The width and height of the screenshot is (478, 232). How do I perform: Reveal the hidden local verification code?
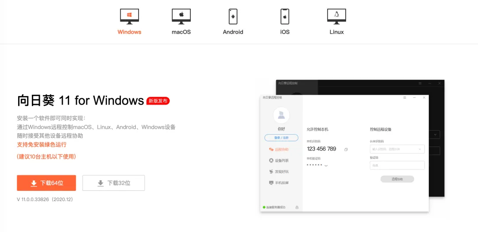coord(326,166)
